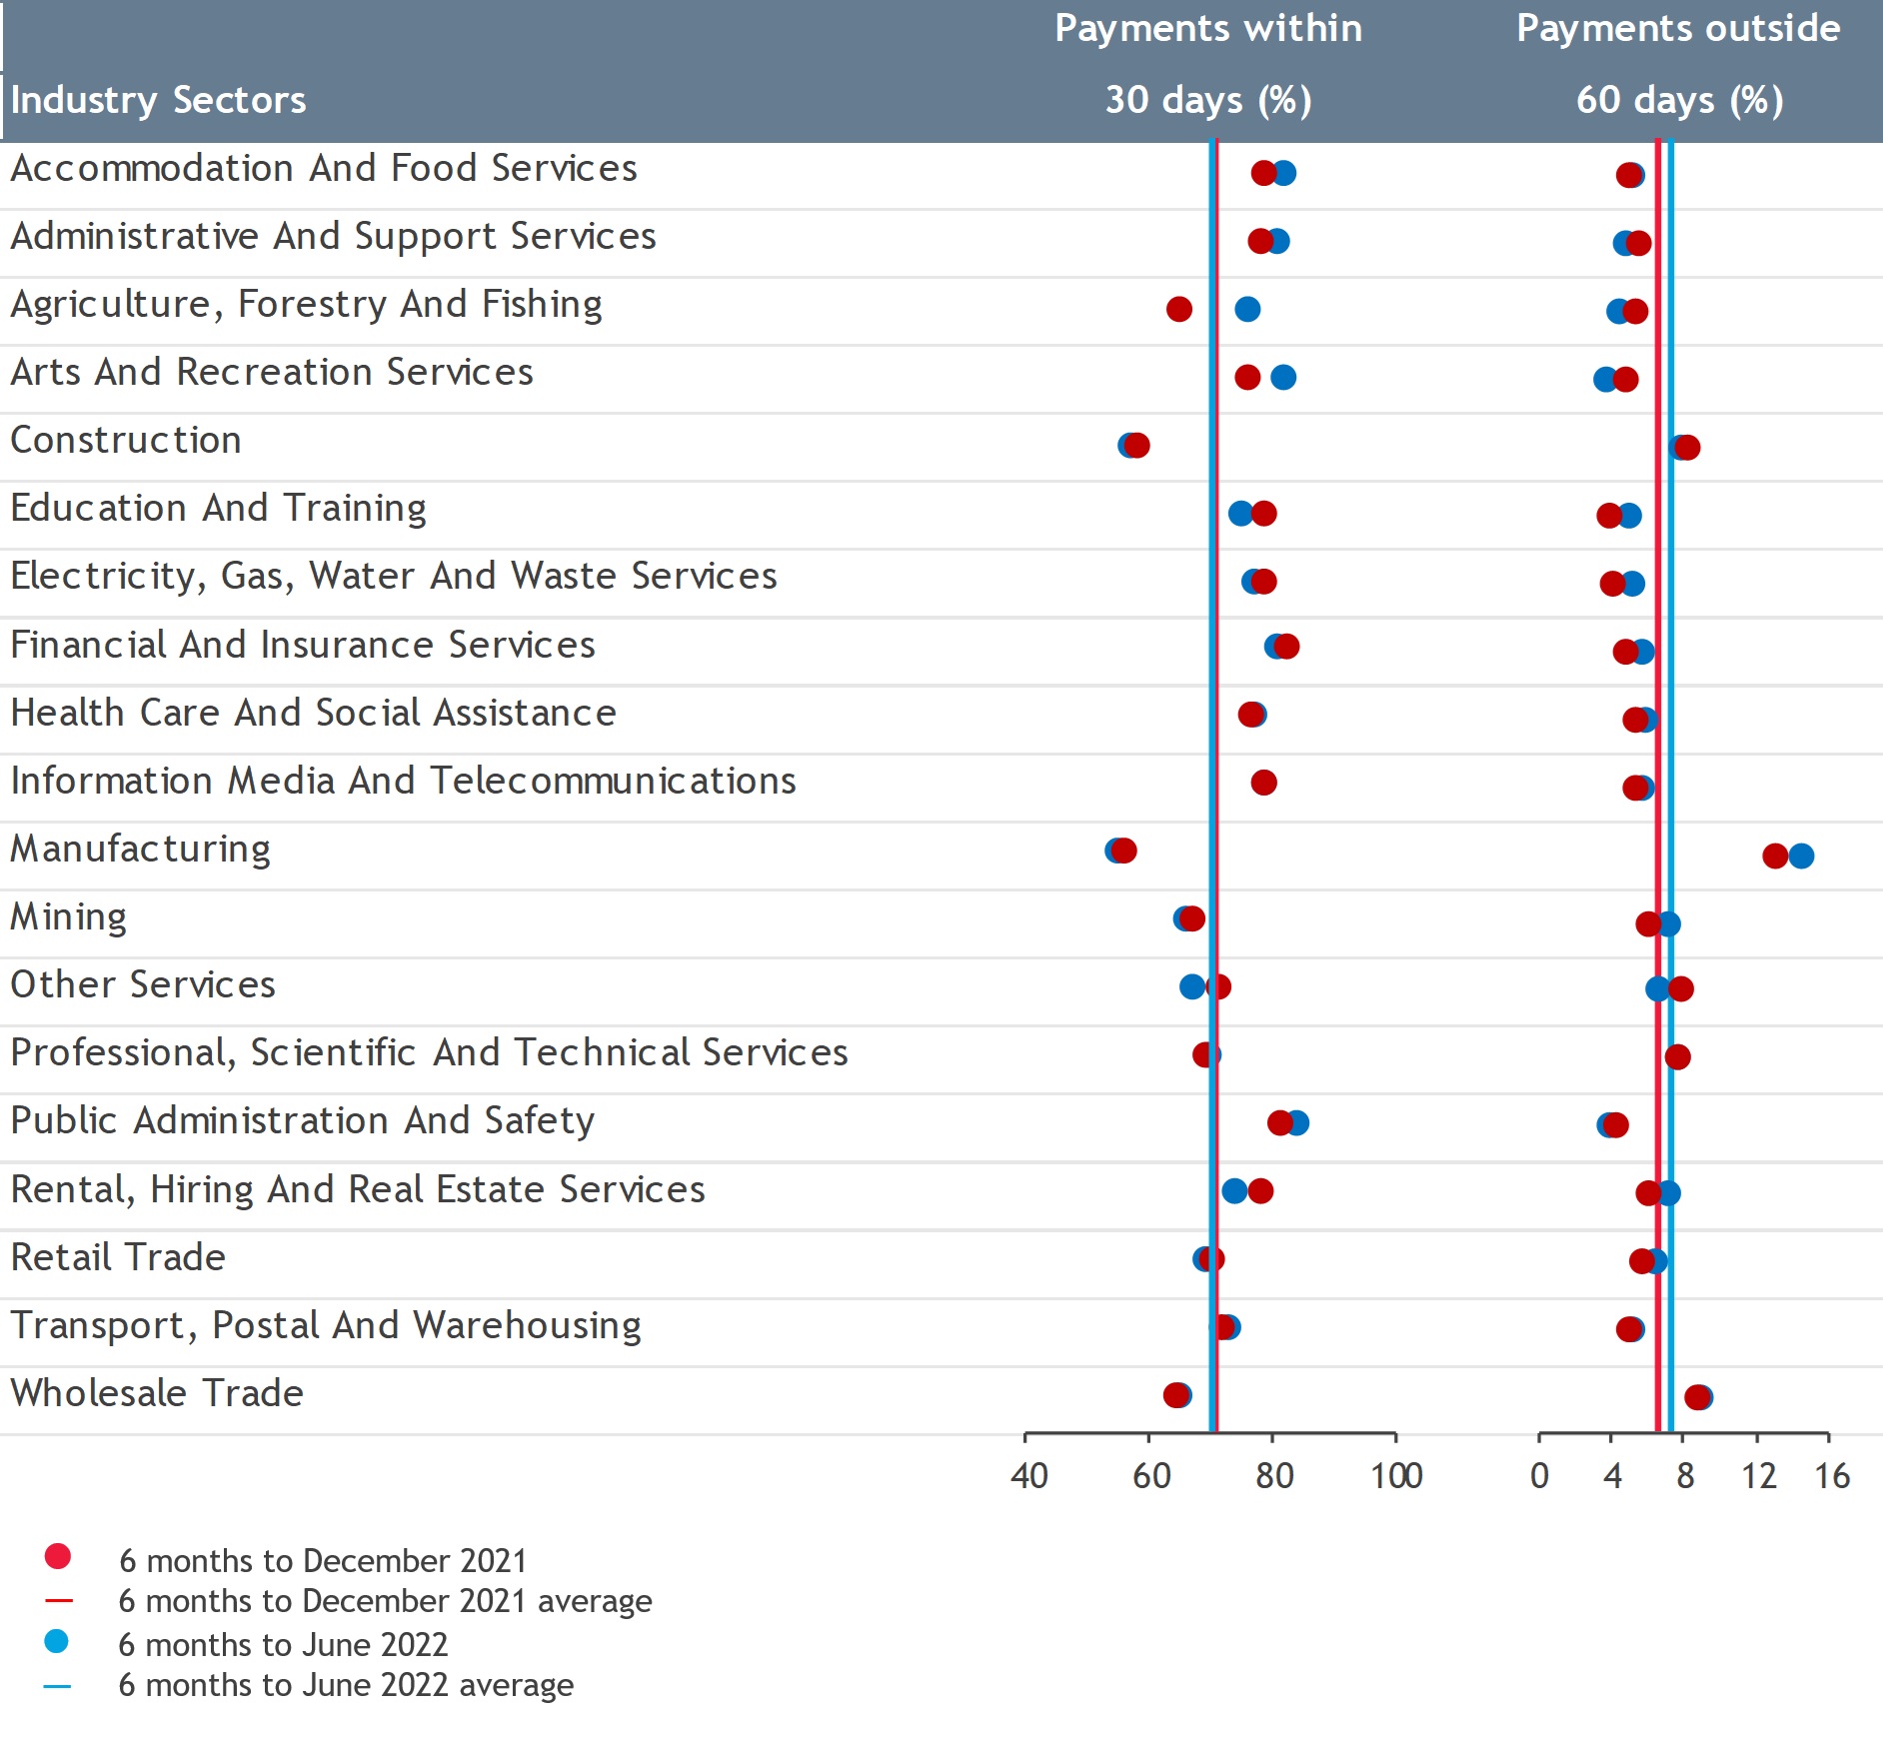Click the 'Industry Sectors' column header
Screen dimensions: 1883x1739
[158, 100]
